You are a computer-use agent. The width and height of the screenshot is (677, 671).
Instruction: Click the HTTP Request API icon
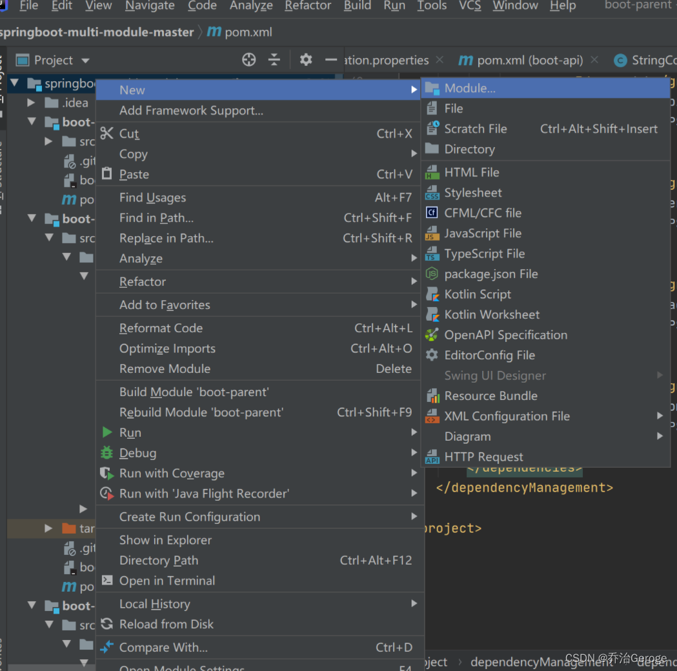click(432, 457)
